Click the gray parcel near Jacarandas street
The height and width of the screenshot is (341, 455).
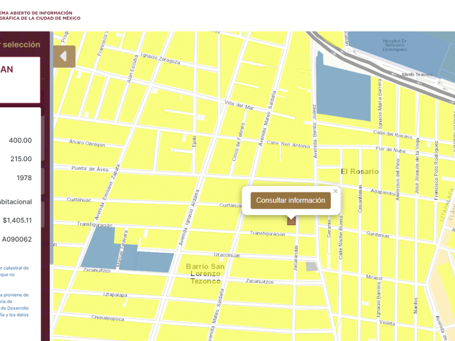pos(311,266)
